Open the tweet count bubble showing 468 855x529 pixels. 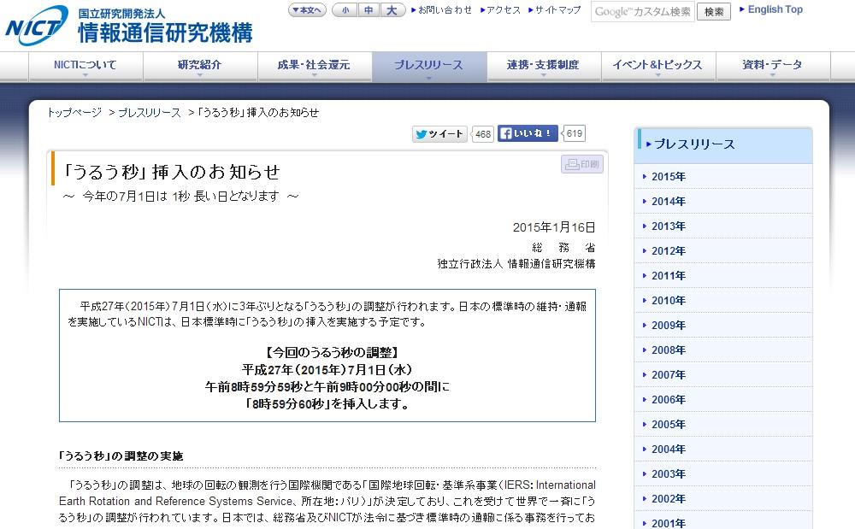[x=483, y=134]
